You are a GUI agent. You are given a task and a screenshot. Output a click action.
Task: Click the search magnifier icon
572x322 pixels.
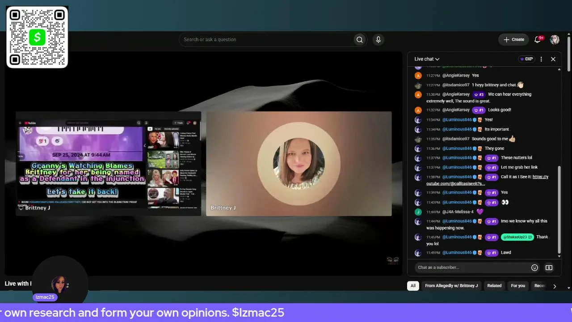tap(359, 40)
